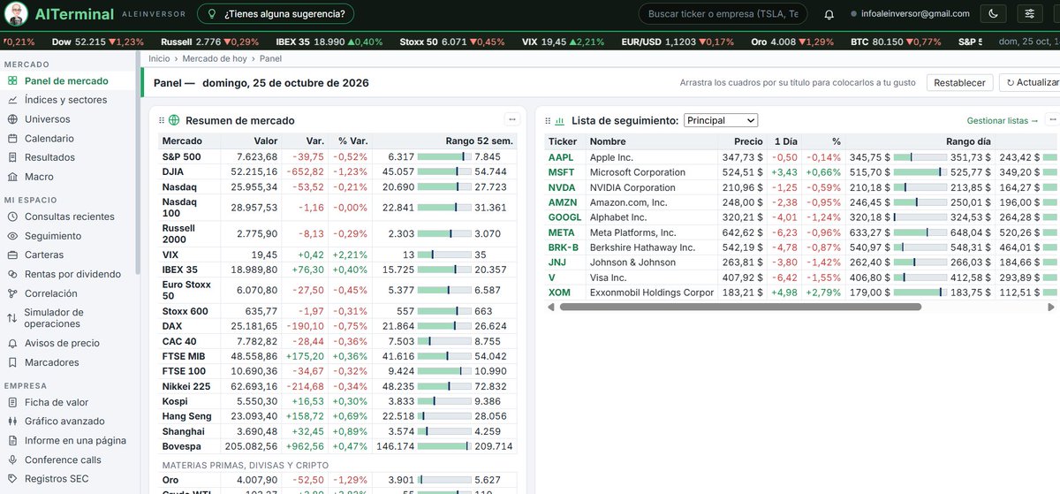Click the Universos globe icon
This screenshot has width=1060, height=494.
[13, 119]
